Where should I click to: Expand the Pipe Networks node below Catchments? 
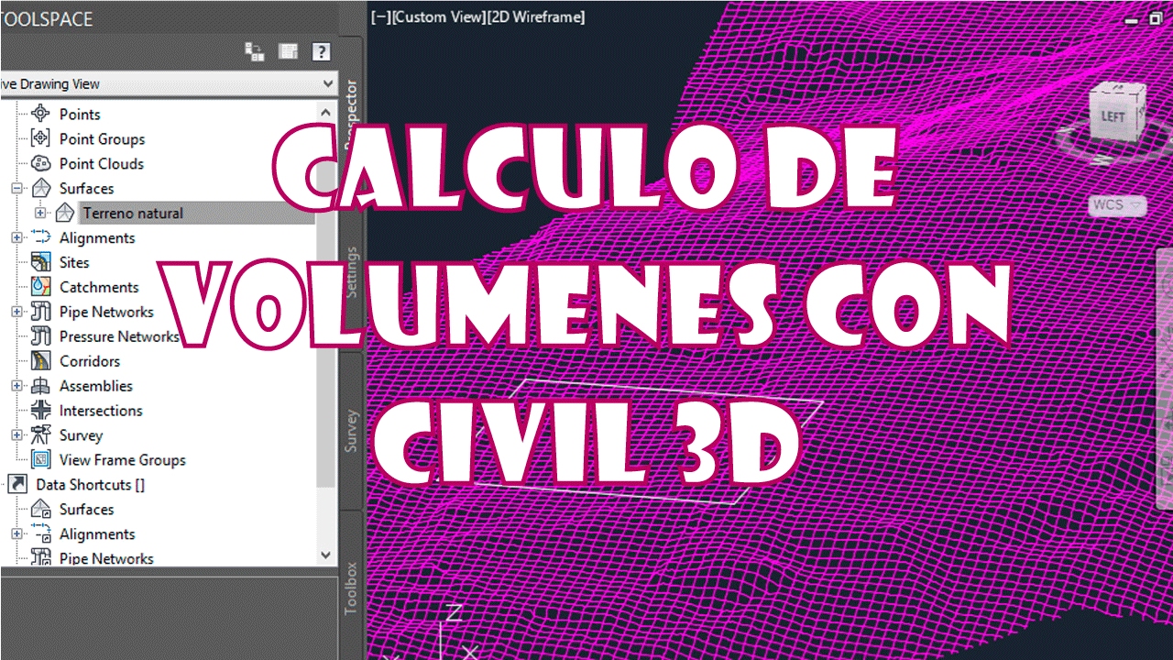[x=16, y=312]
